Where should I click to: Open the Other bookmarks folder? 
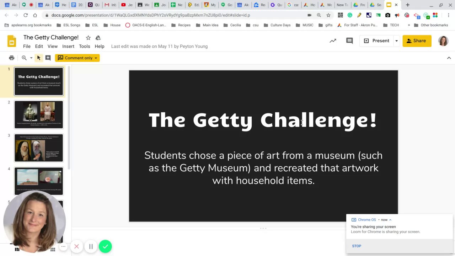click(x=431, y=25)
